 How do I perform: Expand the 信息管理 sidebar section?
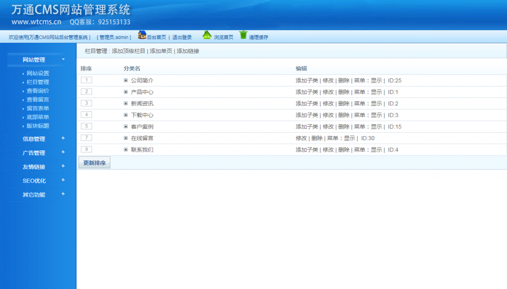pos(33,139)
